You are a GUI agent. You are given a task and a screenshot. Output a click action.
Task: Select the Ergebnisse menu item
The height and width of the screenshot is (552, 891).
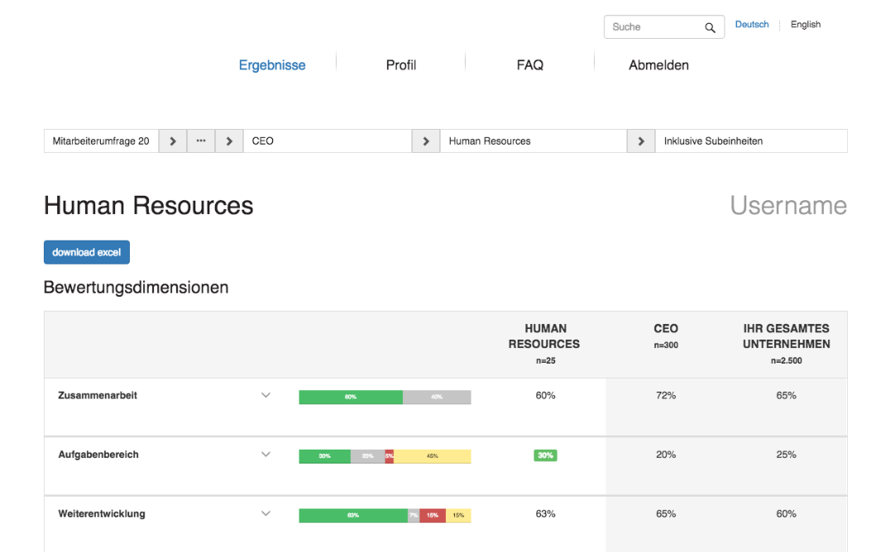point(272,64)
